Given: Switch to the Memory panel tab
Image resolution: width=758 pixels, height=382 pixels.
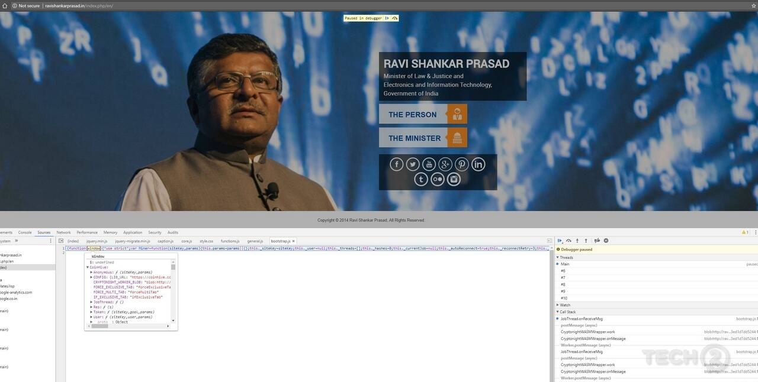Looking at the screenshot, I should click(x=110, y=232).
